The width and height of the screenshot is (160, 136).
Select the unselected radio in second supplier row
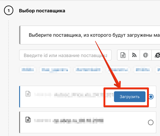(151, 122)
